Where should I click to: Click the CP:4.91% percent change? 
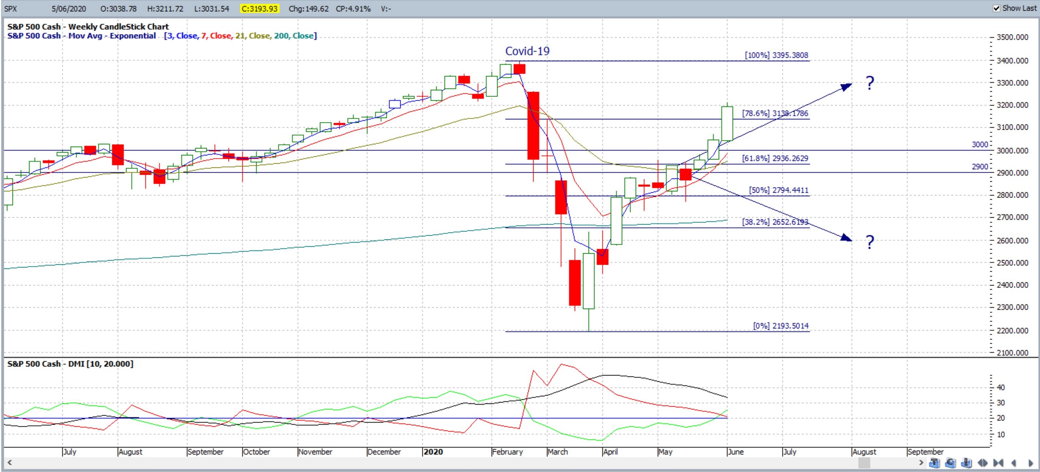coord(353,9)
